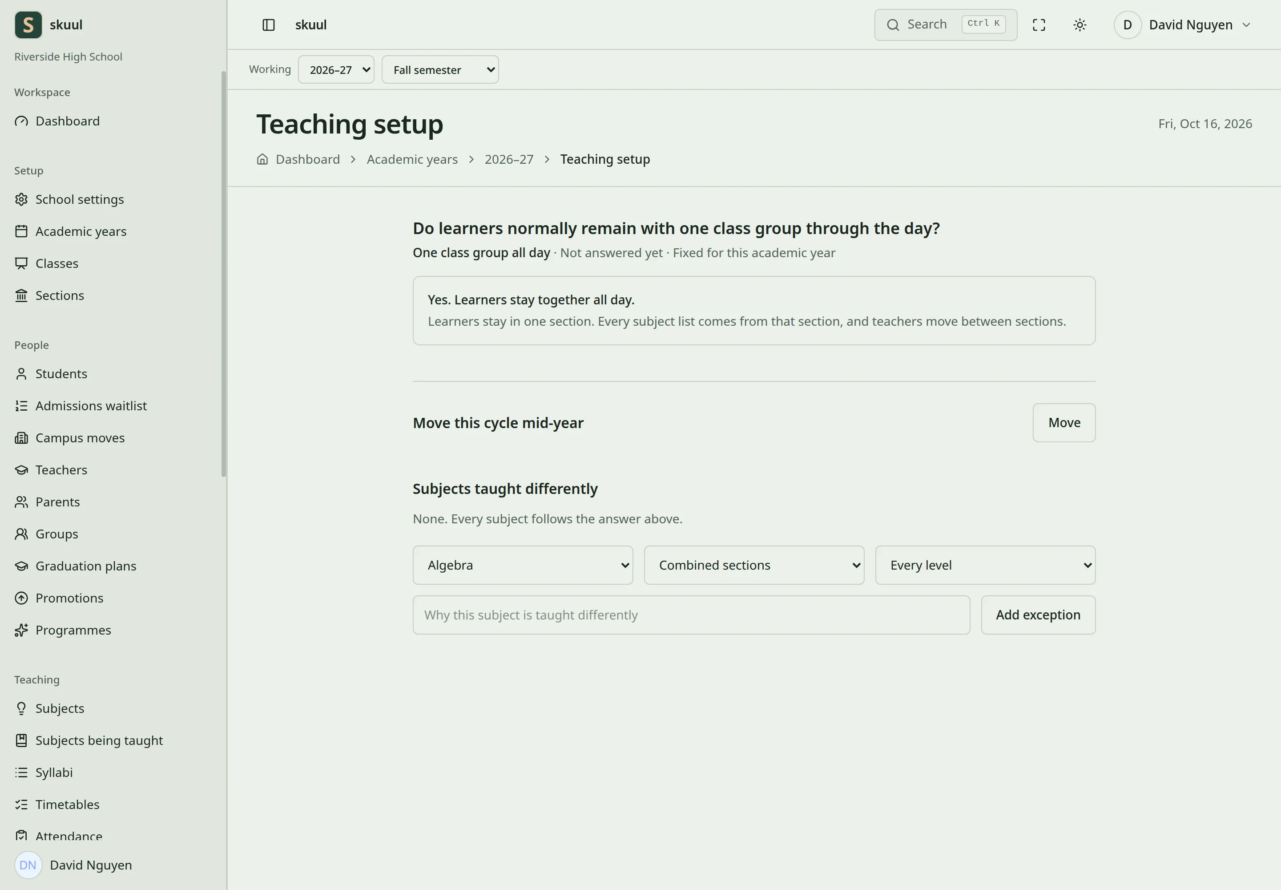The height and width of the screenshot is (890, 1281).
Task: Click DN avatar at sidebar bottom
Action: (28, 865)
